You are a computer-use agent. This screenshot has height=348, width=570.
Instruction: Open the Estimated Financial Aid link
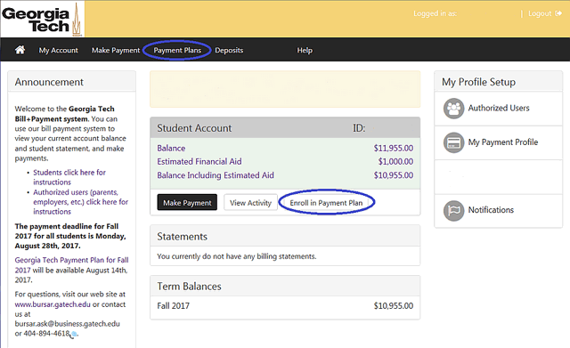point(199,162)
